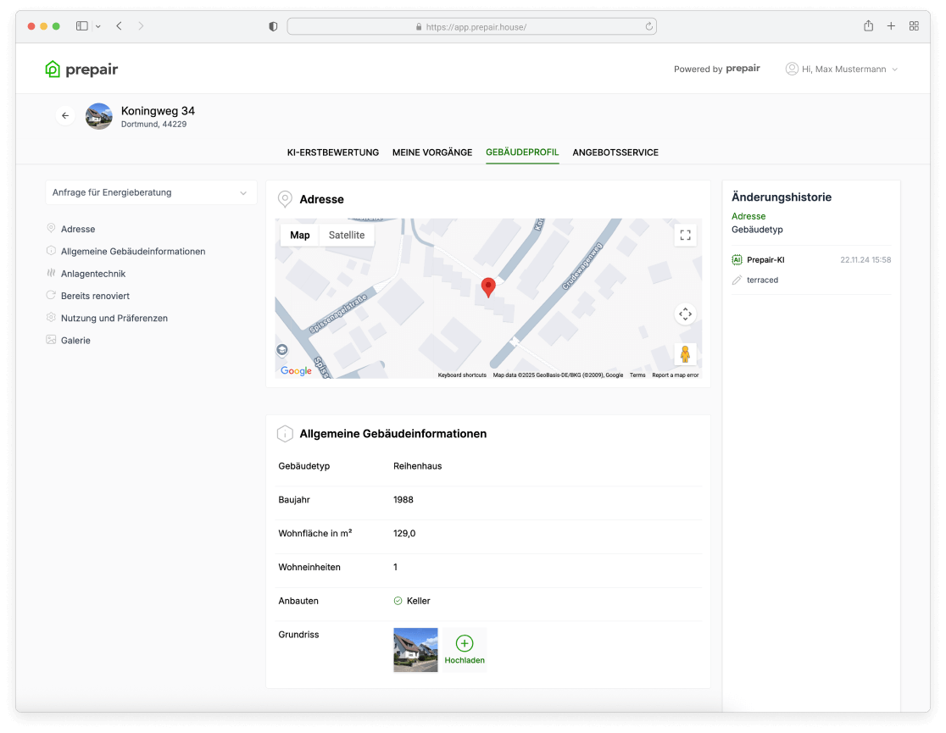Open the sidebar options chevron in browser
This screenshot has height=733, width=946.
tap(97, 26)
